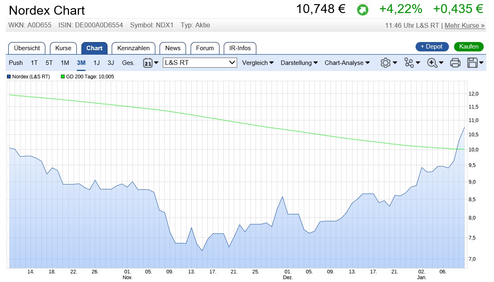Screen dimensions: 494x282
Task: Select the 1J time range
Action: coord(97,63)
